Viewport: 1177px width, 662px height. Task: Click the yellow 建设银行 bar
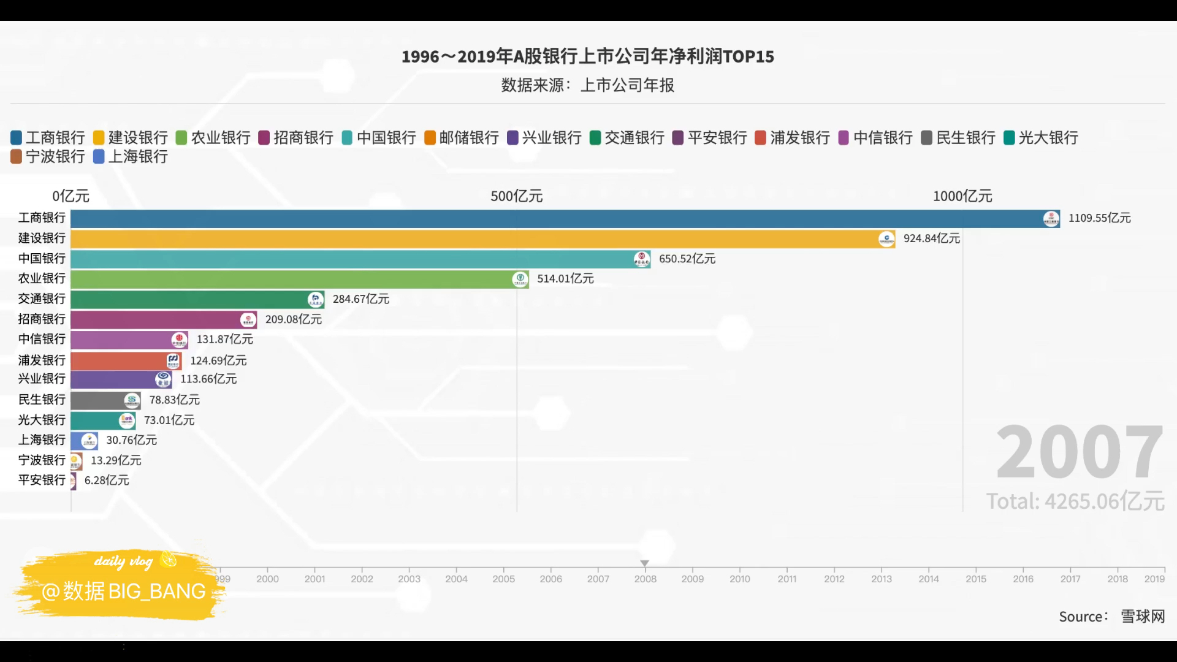click(x=483, y=239)
